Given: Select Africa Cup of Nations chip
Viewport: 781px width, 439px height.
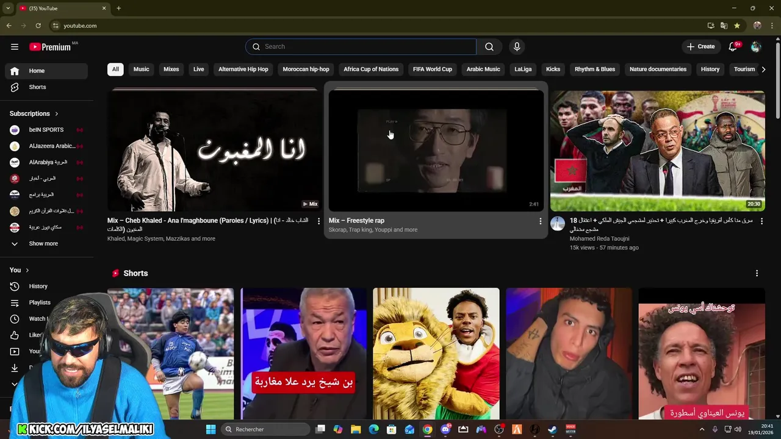Looking at the screenshot, I should click(371, 70).
